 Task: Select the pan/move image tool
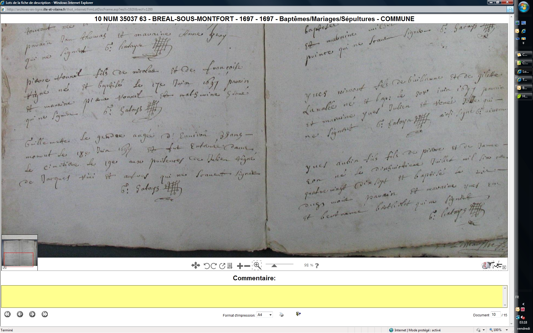coord(195,266)
